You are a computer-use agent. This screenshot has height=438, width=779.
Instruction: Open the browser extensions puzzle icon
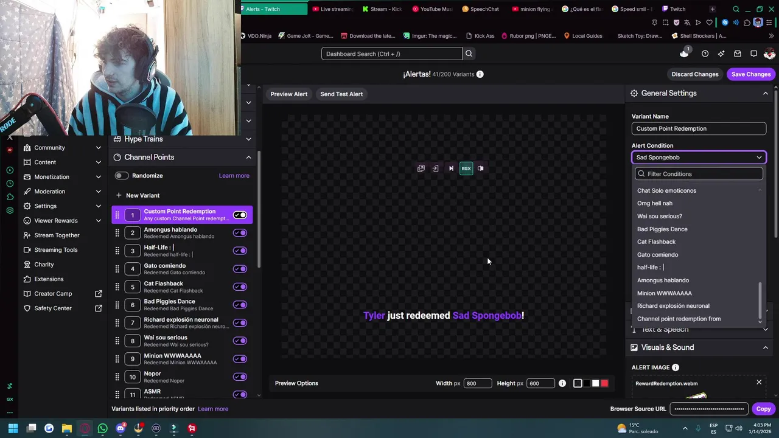click(747, 23)
